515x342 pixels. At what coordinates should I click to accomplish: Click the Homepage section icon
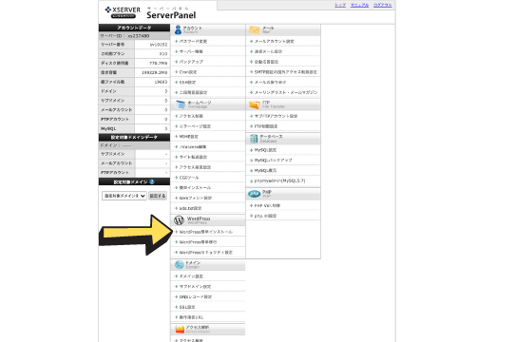click(181, 104)
